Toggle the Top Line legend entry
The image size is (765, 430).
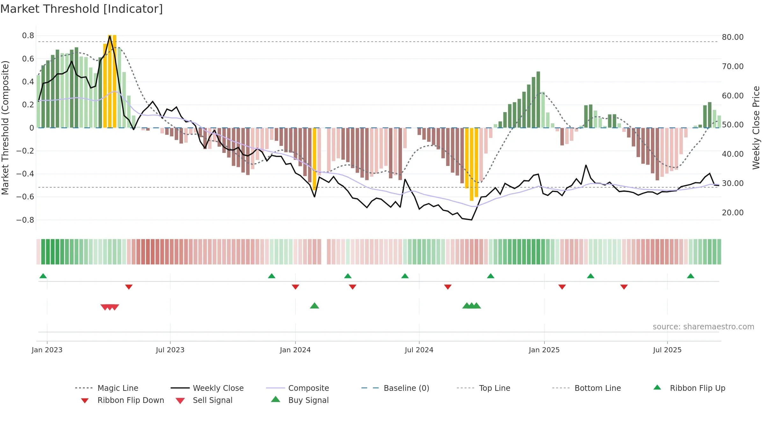(483, 388)
